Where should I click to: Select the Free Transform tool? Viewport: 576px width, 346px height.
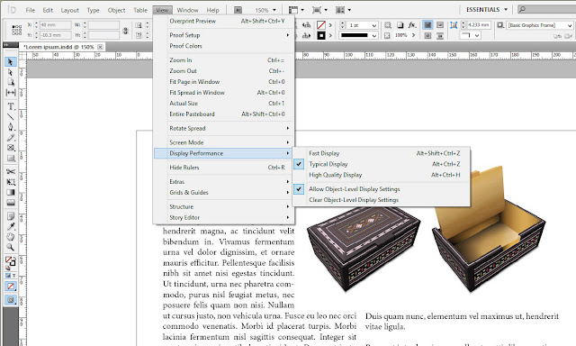click(10, 182)
